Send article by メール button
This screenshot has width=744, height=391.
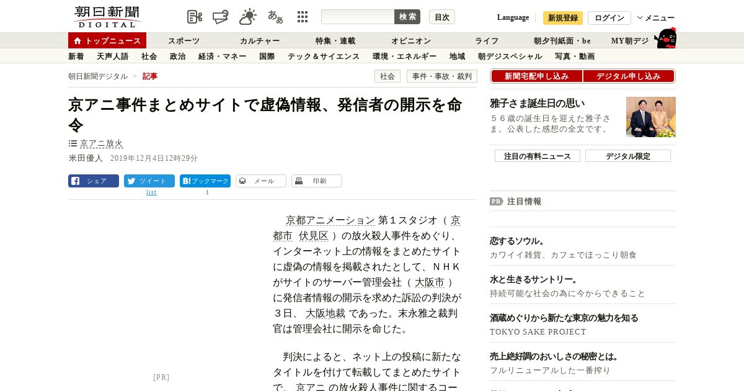[x=261, y=181]
